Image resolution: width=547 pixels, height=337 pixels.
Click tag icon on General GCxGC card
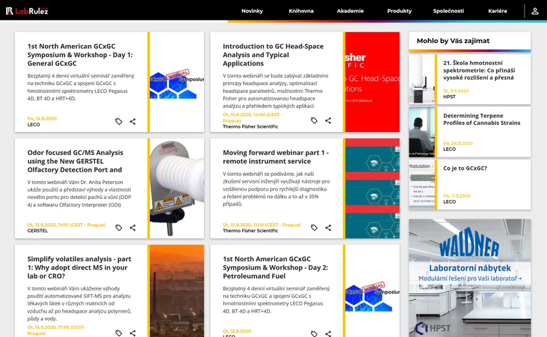tap(119, 122)
